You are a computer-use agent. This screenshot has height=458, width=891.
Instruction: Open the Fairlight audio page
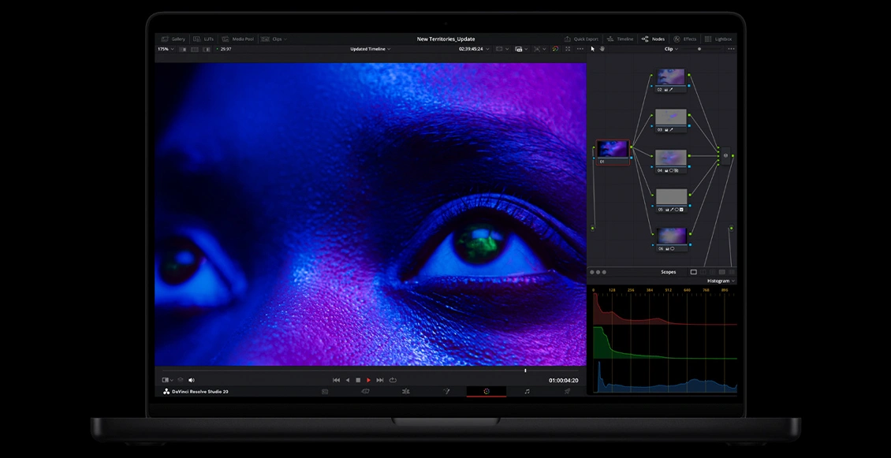click(526, 391)
